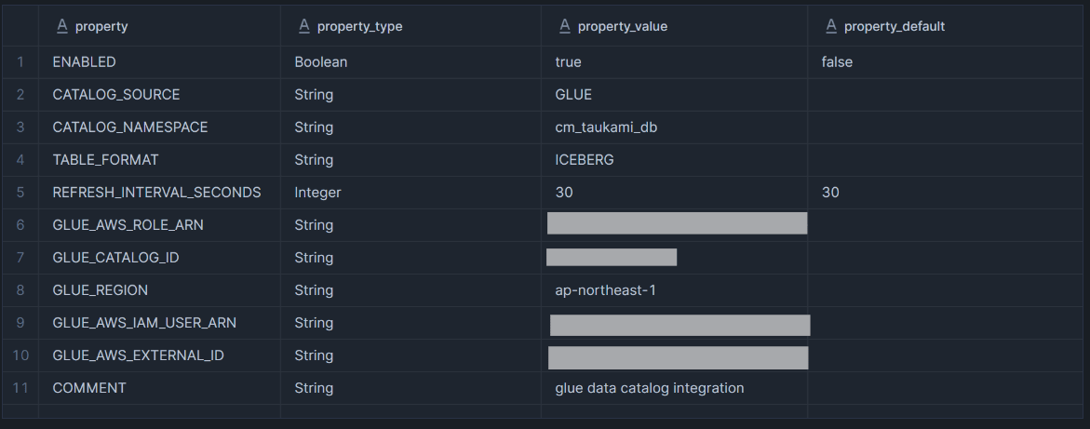
Task: Select the property_type column header
Action: pyautogui.click(x=410, y=26)
